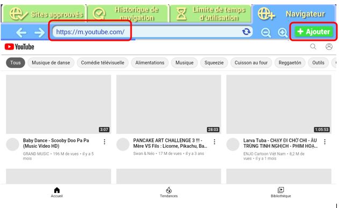Select the Tous filter chip
This screenshot has width=339, height=208.
(x=16, y=63)
